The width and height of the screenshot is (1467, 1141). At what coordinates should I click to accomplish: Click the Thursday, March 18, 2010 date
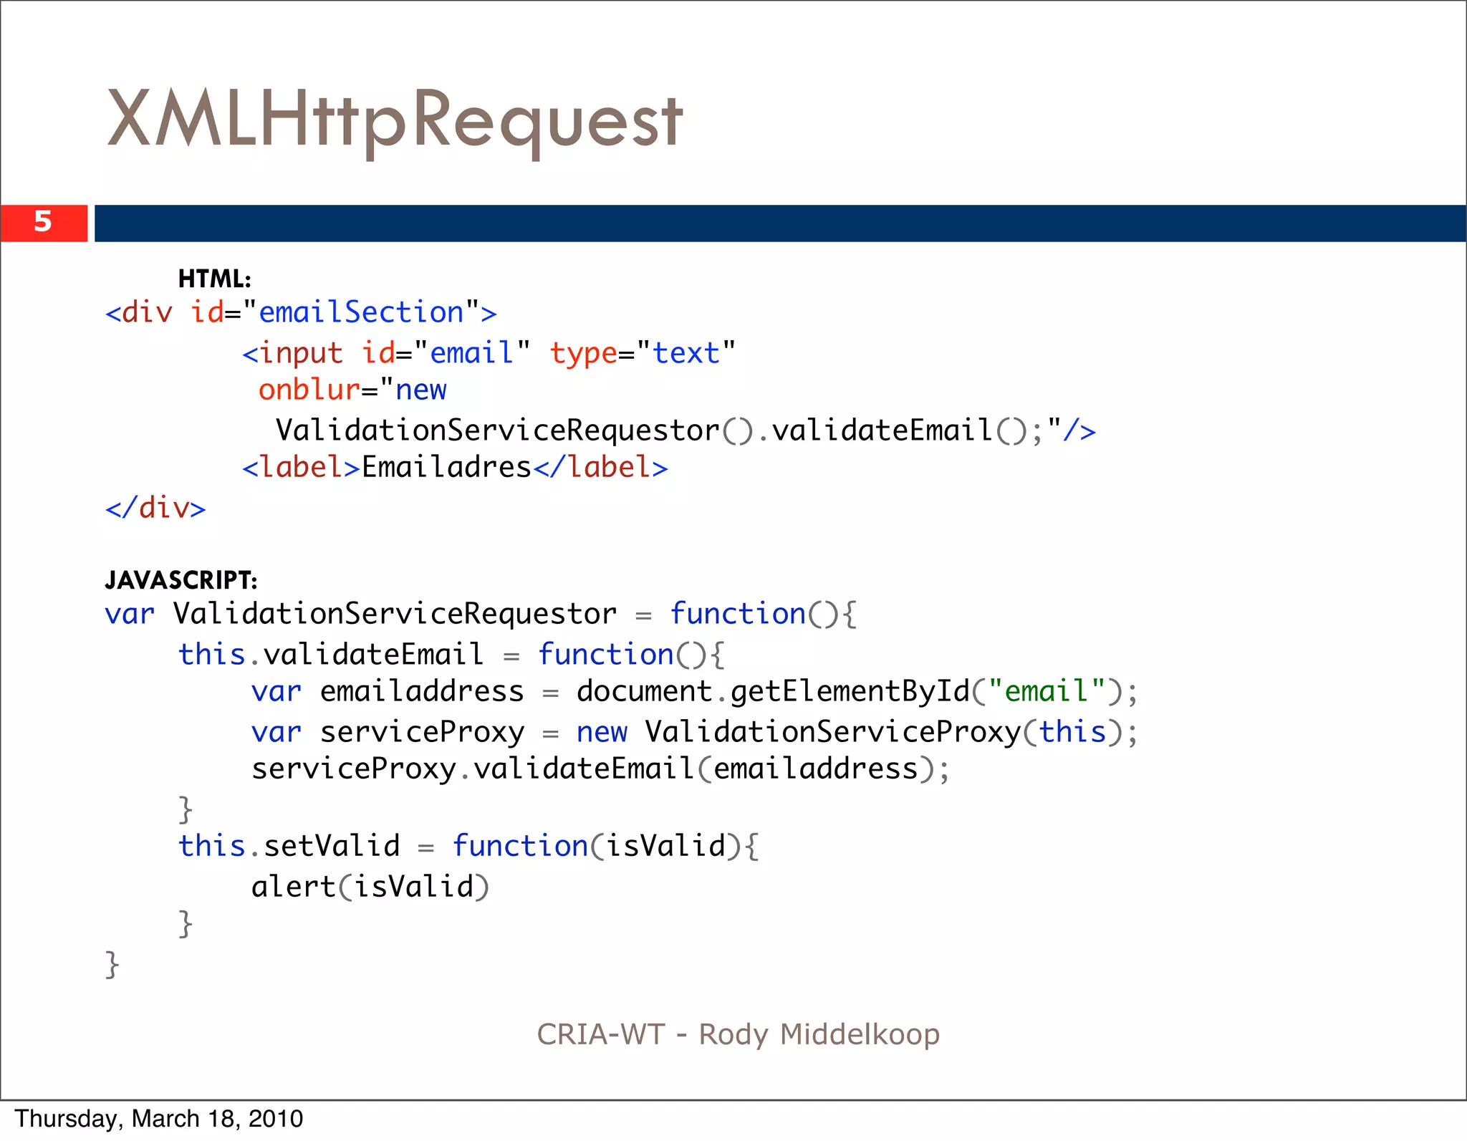click(159, 1120)
